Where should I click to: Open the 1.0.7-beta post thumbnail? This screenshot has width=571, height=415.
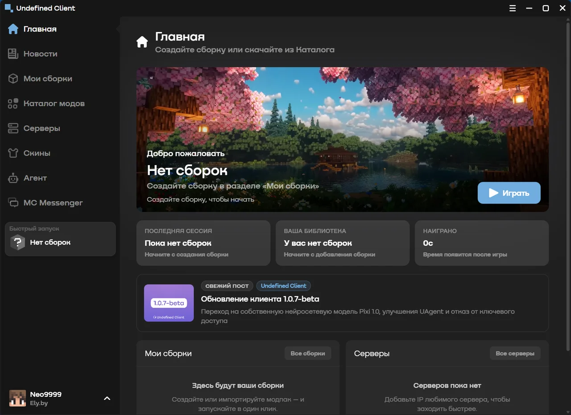[x=169, y=303]
